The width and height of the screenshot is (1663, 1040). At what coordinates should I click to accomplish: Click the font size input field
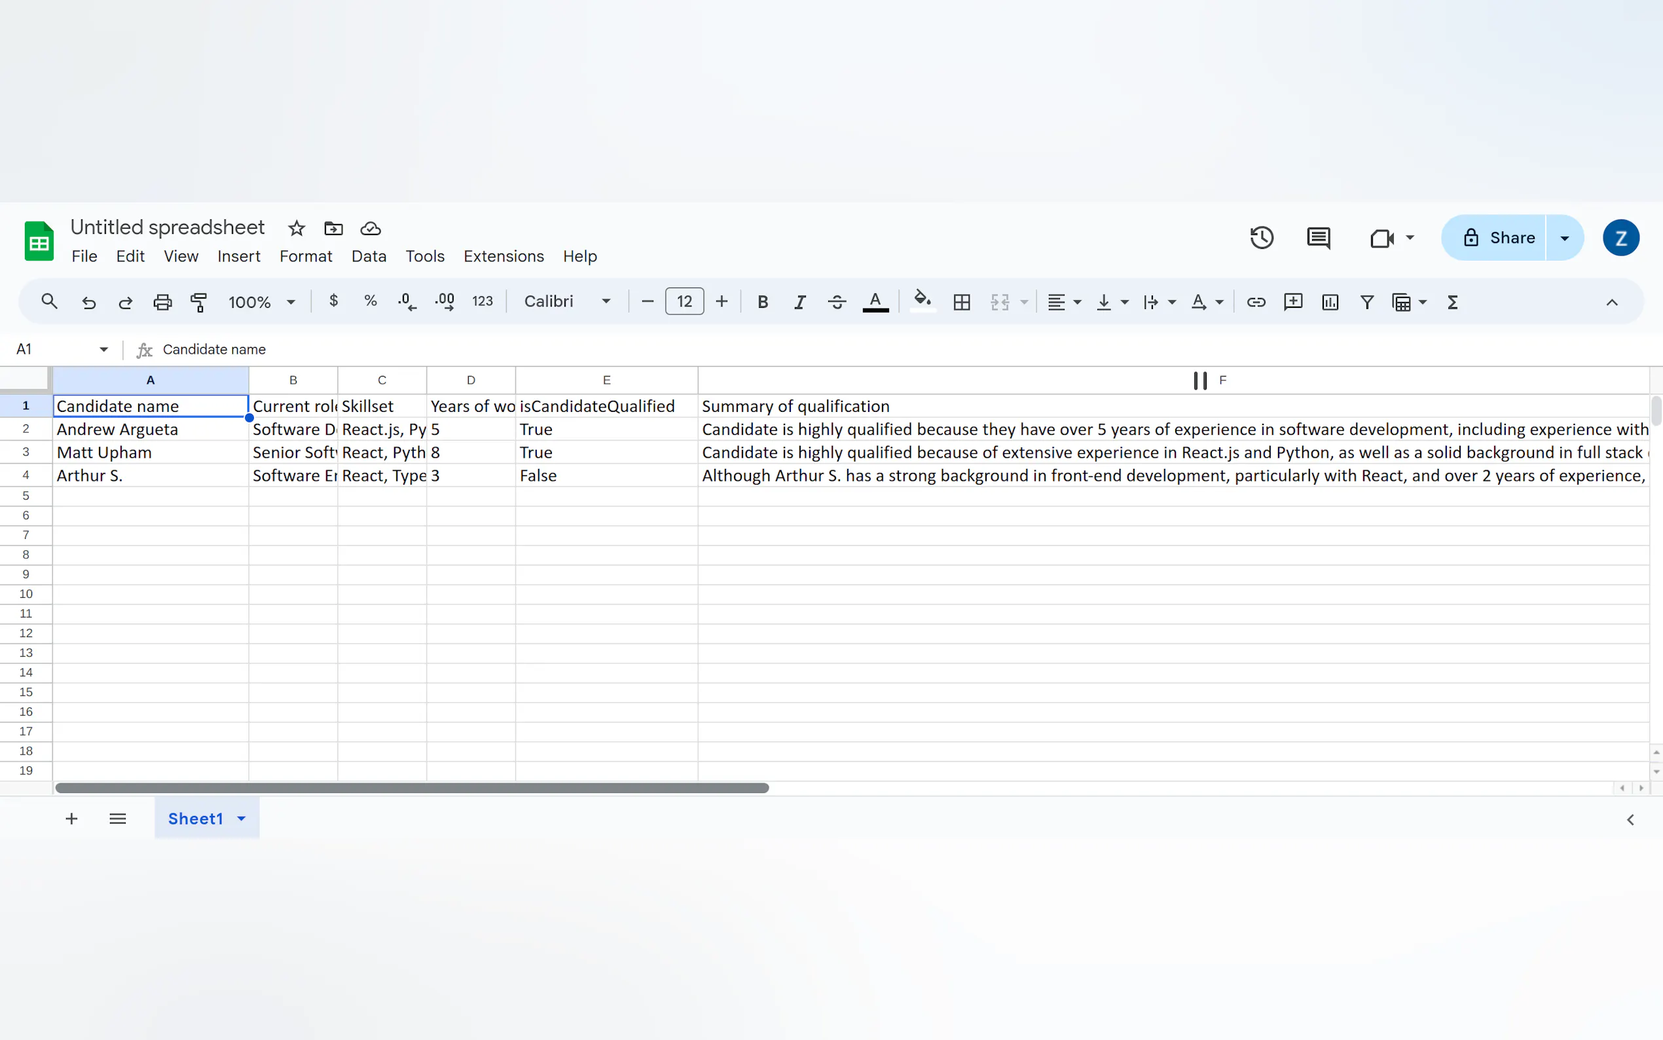684,301
